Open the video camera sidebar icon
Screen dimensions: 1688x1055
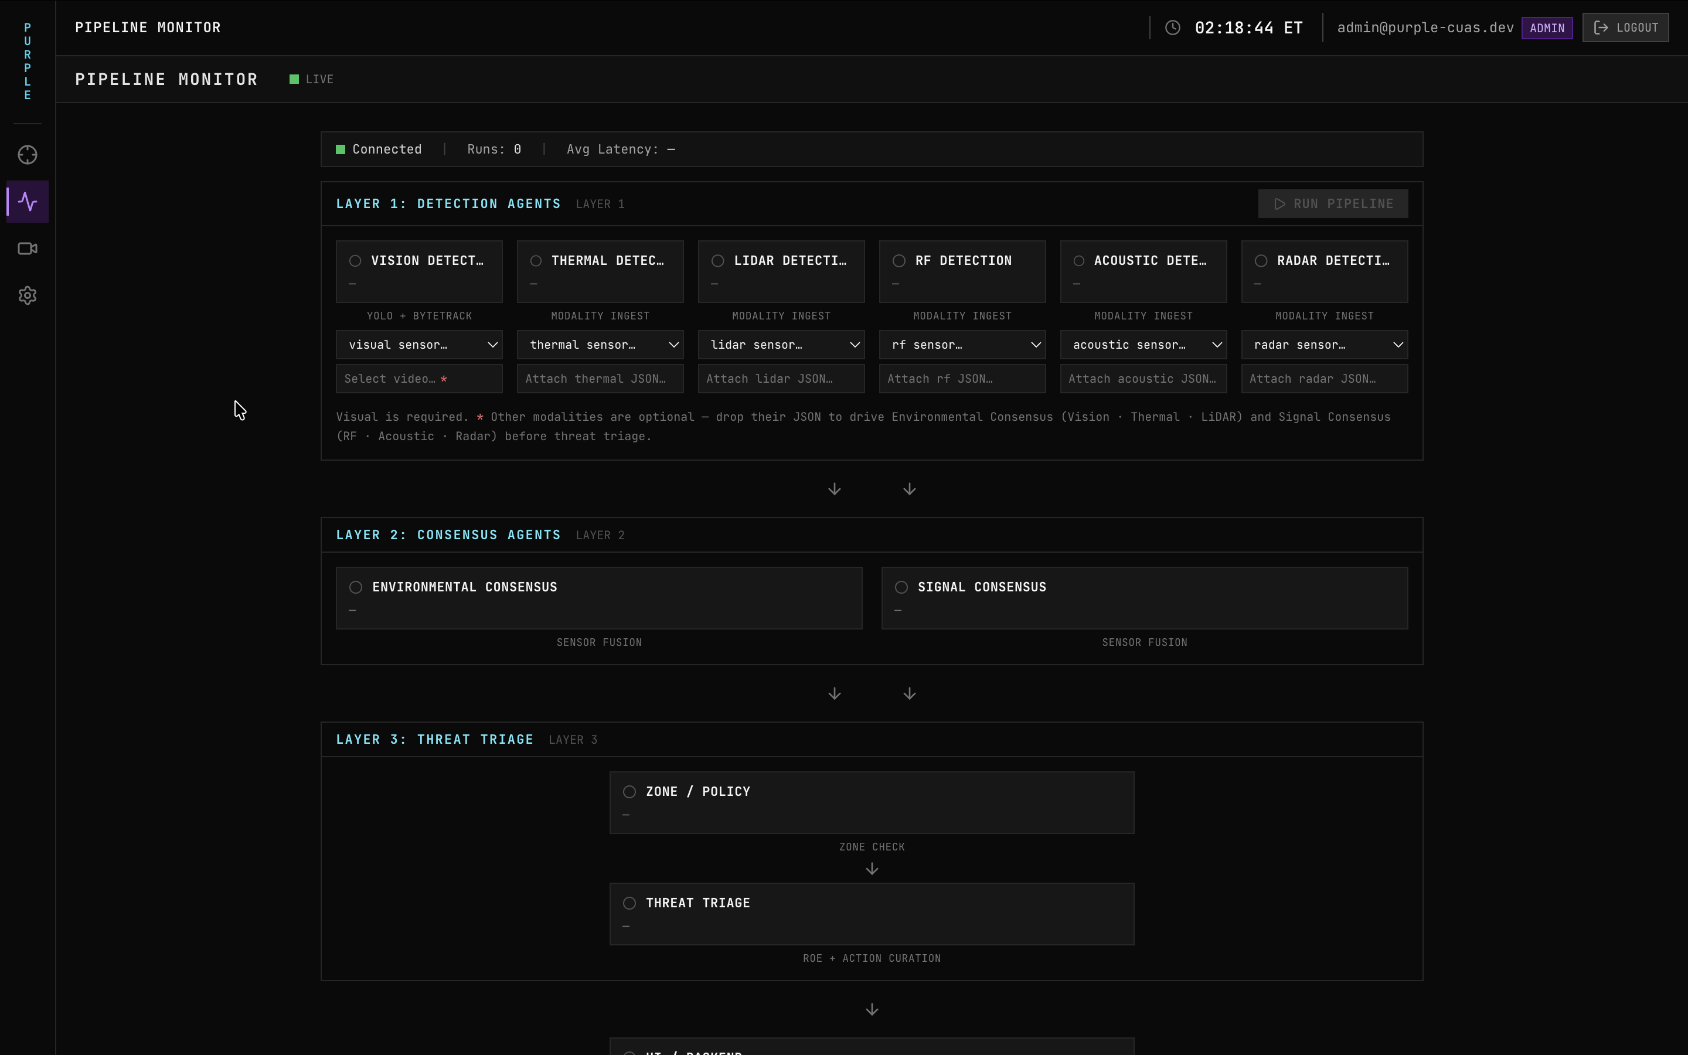[27, 249]
